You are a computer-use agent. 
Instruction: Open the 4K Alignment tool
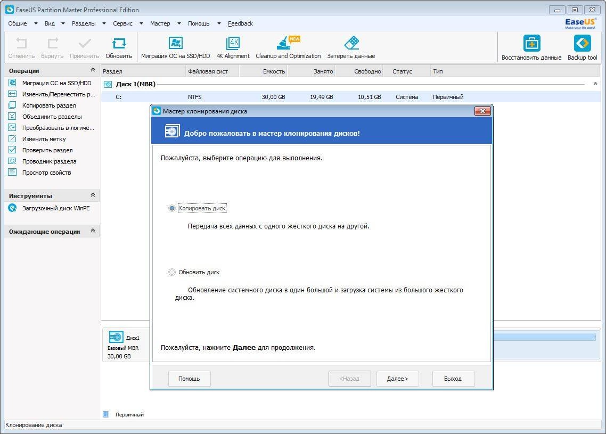point(233,43)
